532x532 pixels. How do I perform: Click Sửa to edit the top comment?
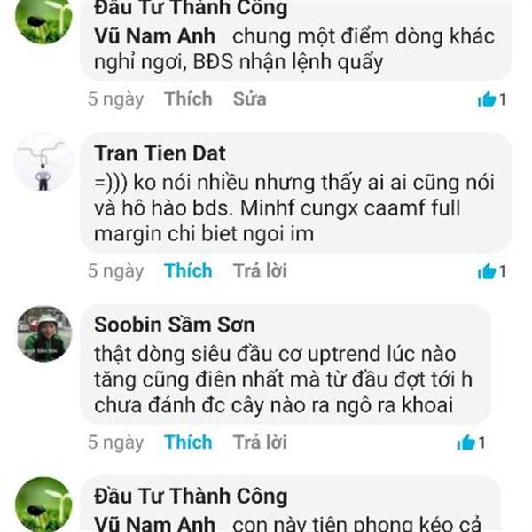point(249,98)
